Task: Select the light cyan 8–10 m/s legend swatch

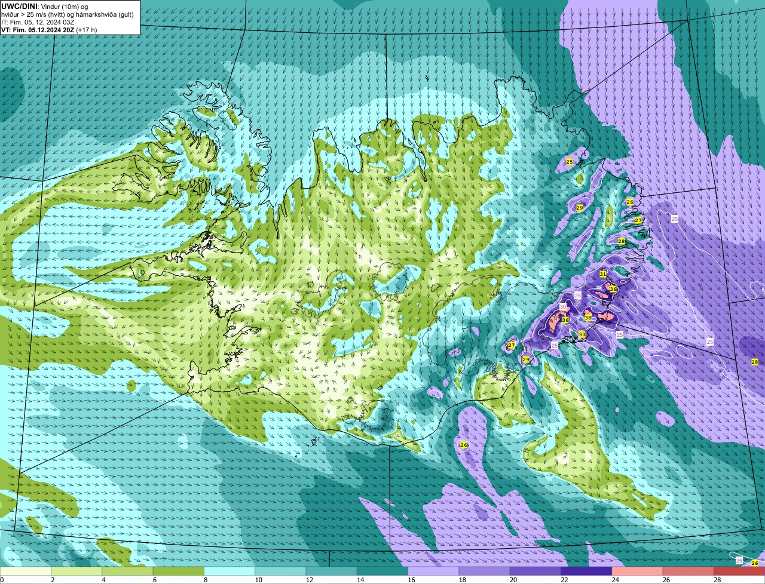Action: 229,571
